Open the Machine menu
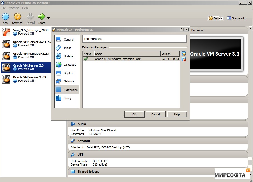Screen dimensions: 253x182 [14, 8]
